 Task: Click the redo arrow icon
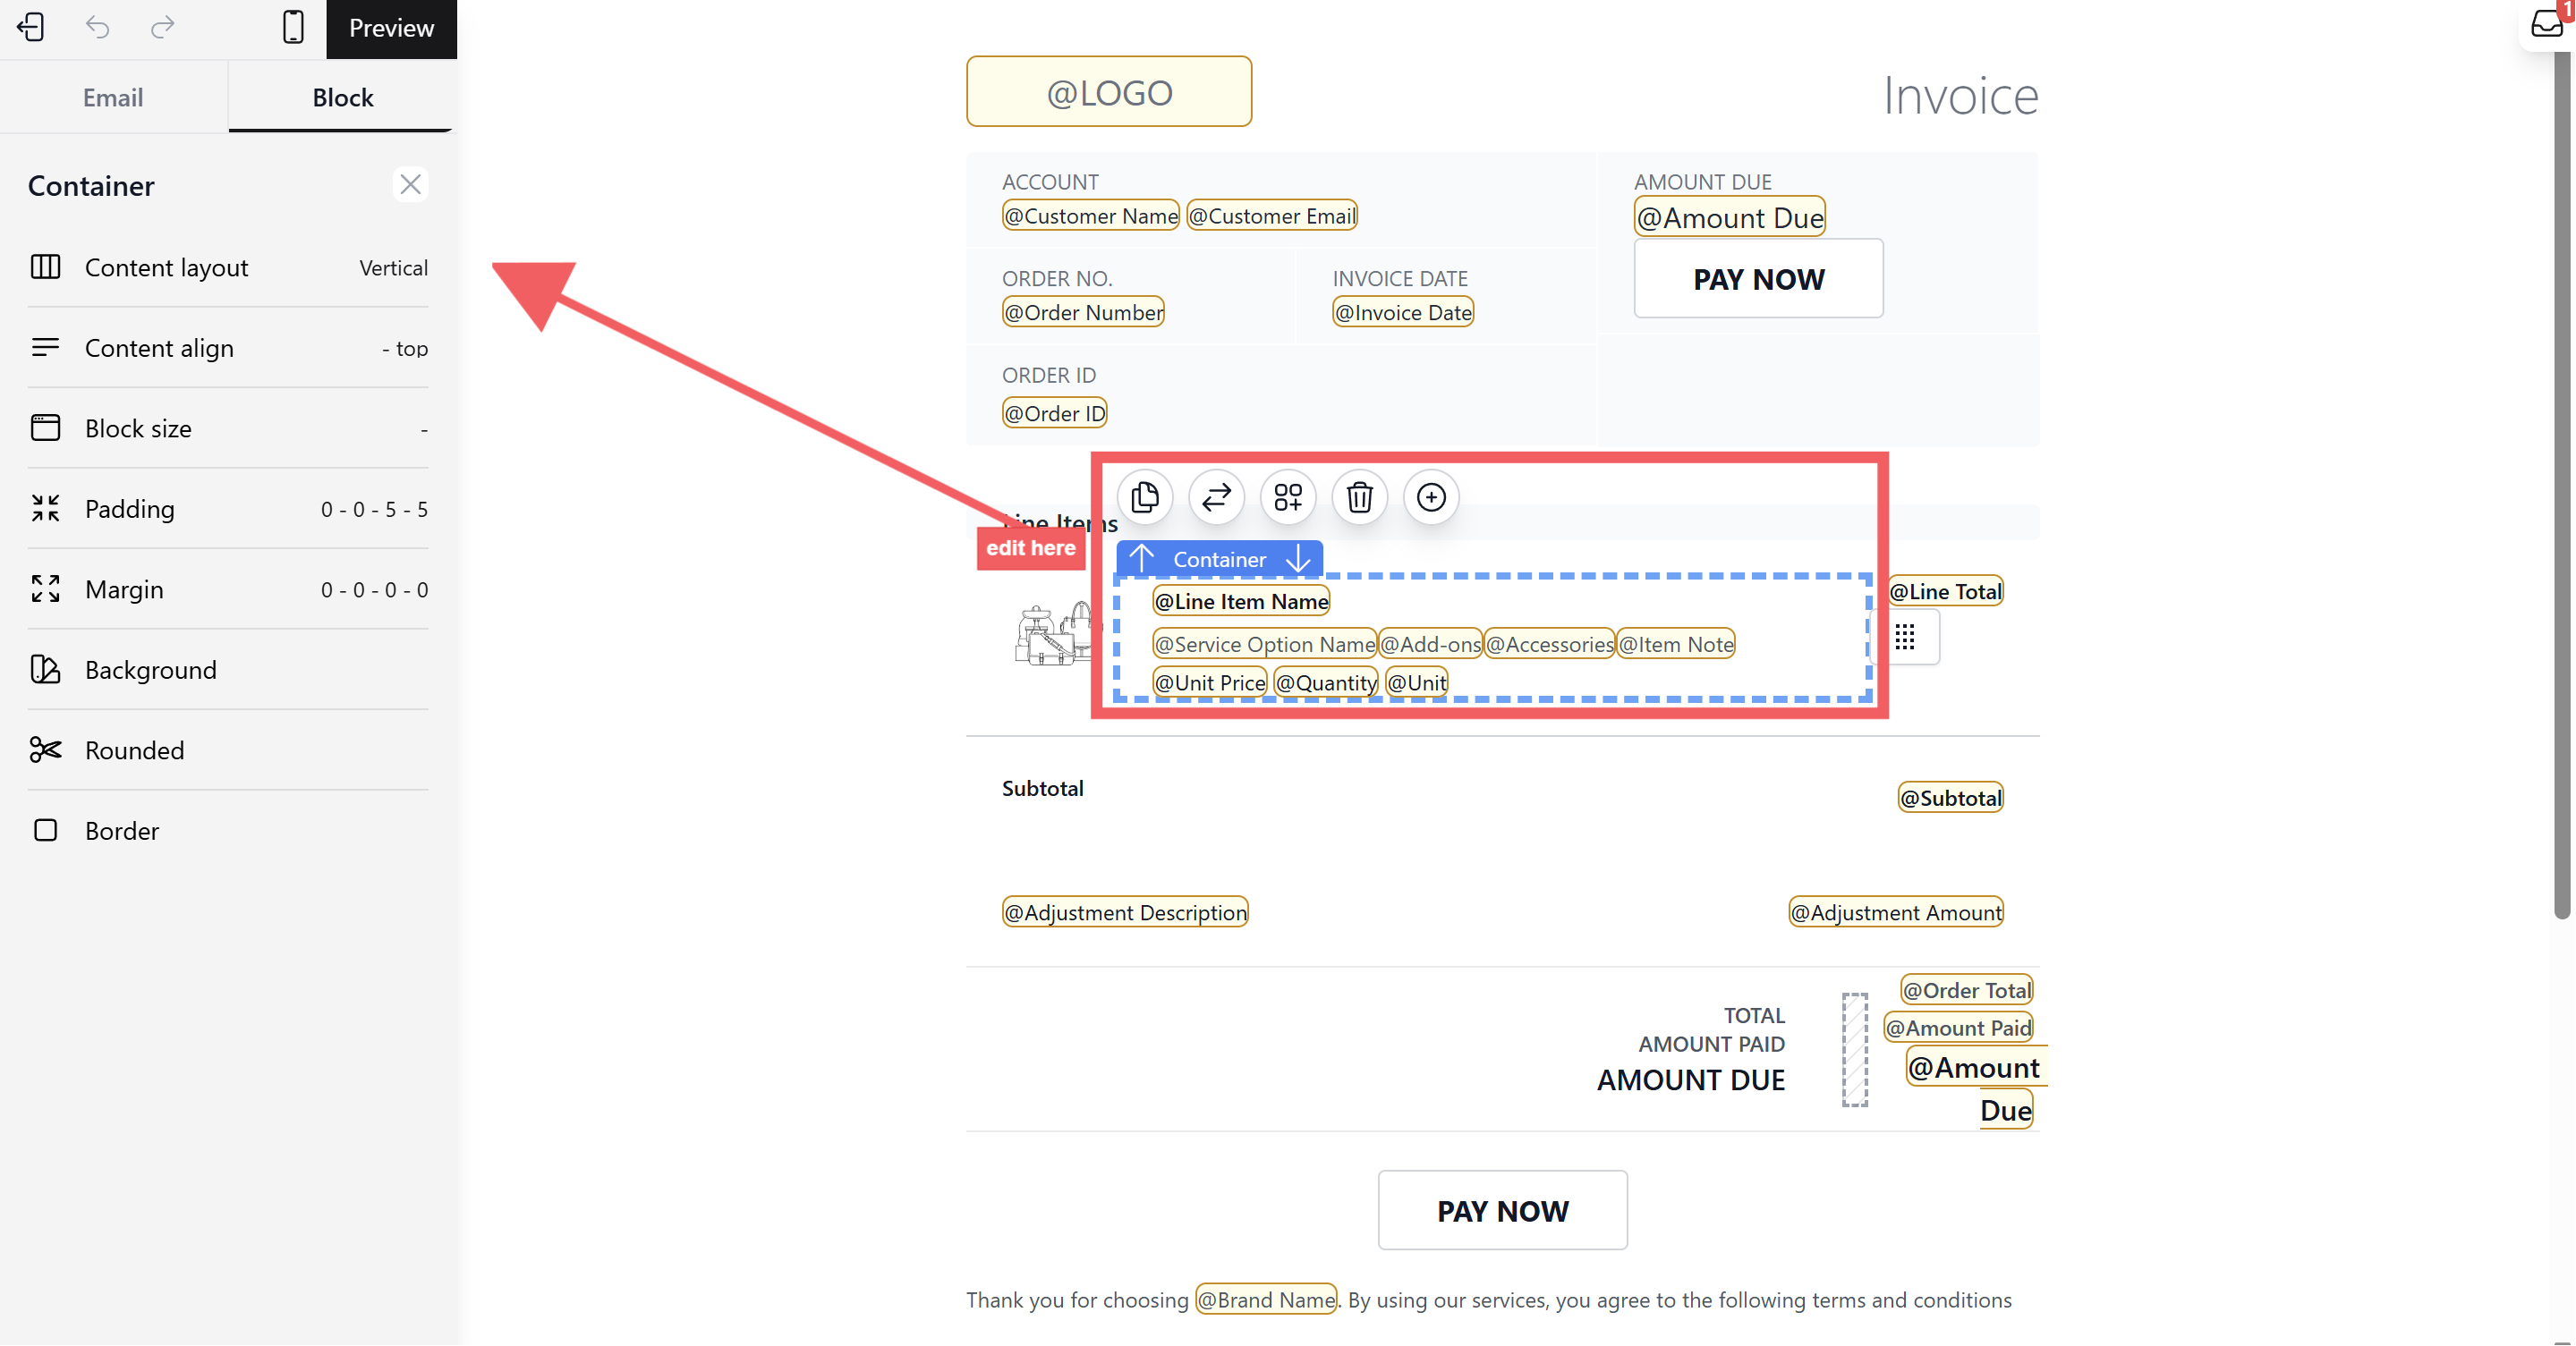[x=162, y=27]
